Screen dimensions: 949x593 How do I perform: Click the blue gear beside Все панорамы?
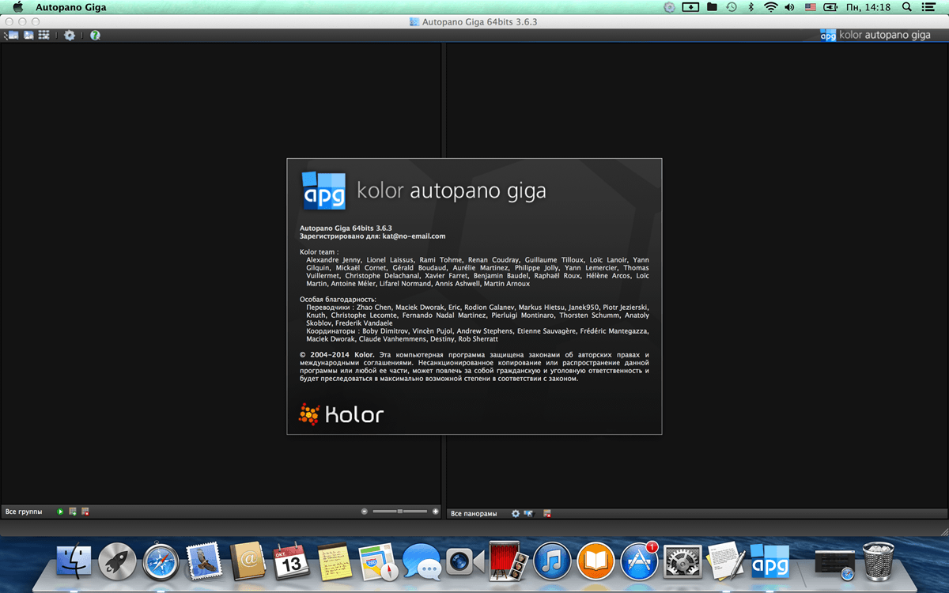pyautogui.click(x=516, y=513)
